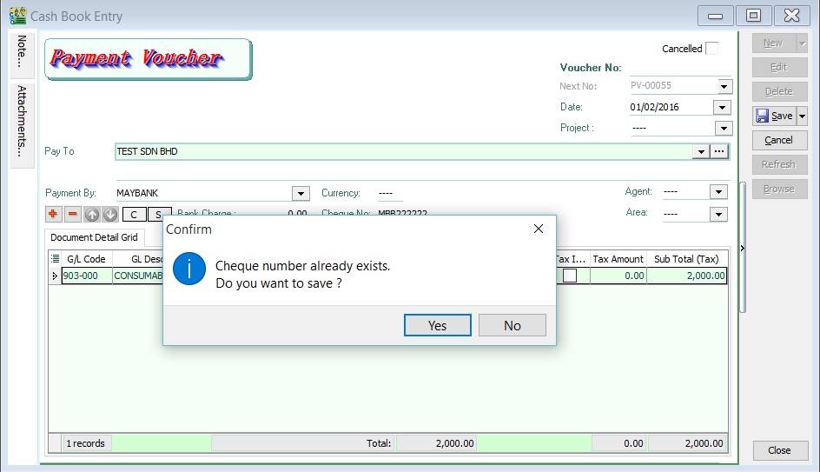820x472 pixels.
Task: Expand the Pay To dropdown list
Action: (701, 151)
